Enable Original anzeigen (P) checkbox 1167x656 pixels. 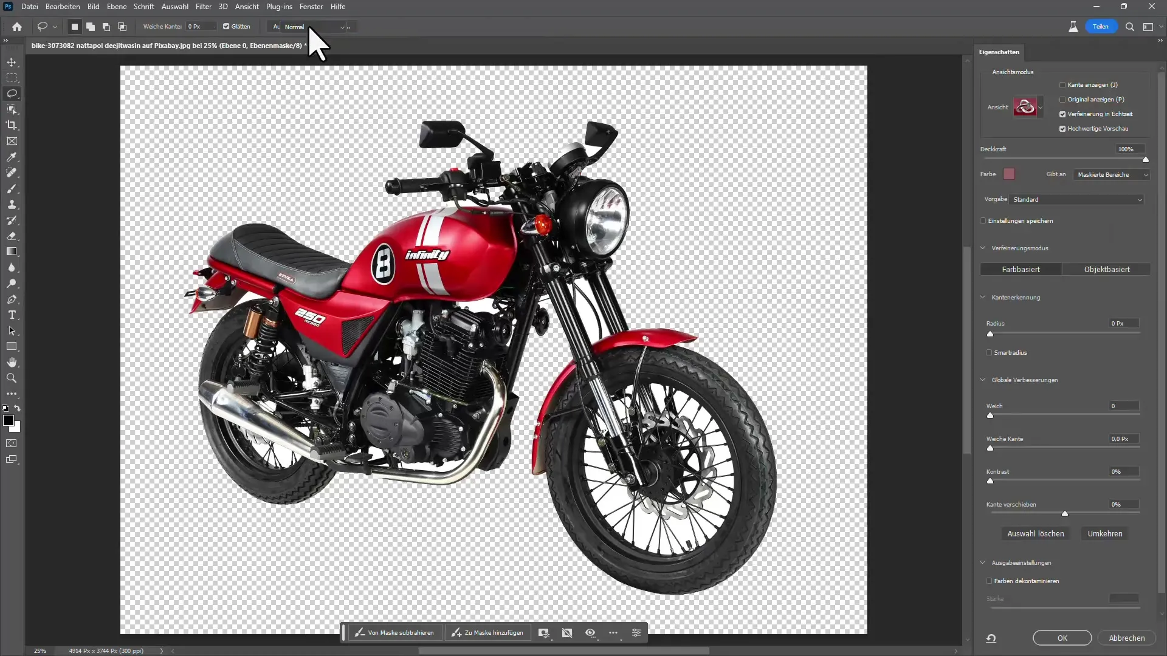[x=1062, y=100]
